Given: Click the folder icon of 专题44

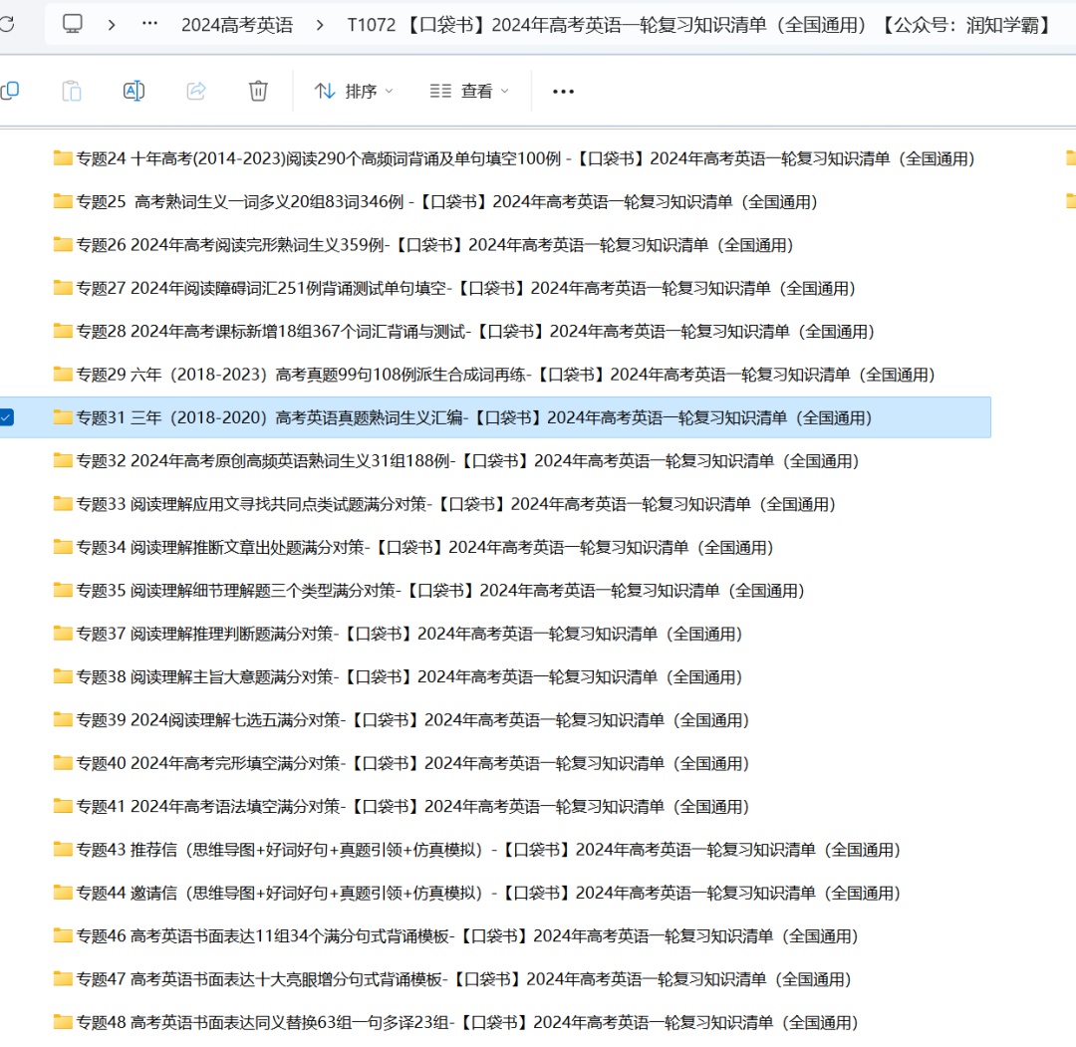Looking at the screenshot, I should [x=63, y=894].
